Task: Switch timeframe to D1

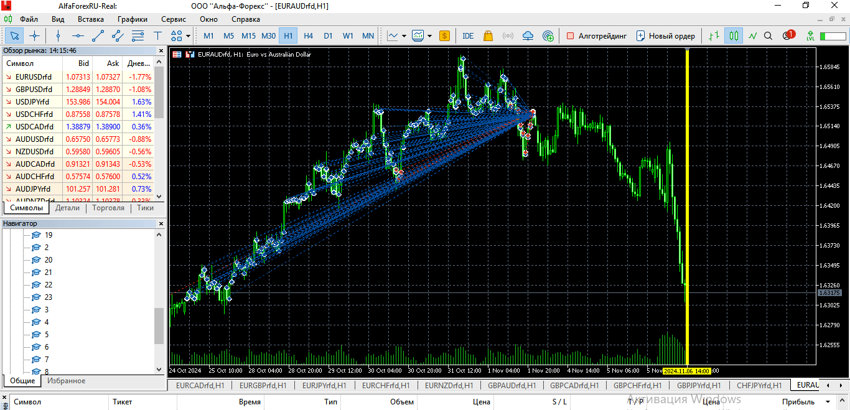Action: (x=328, y=35)
